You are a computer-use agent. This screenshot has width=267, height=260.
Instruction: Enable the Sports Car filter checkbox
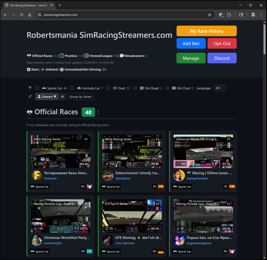tap(37, 88)
